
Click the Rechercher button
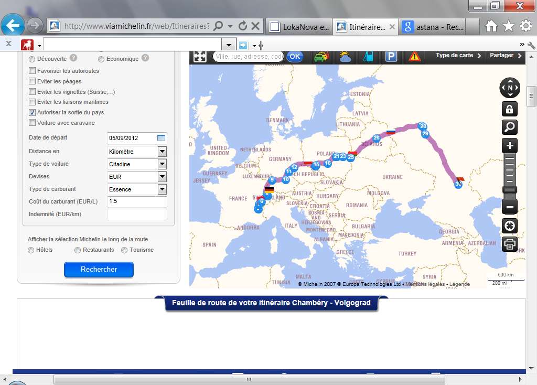99,270
